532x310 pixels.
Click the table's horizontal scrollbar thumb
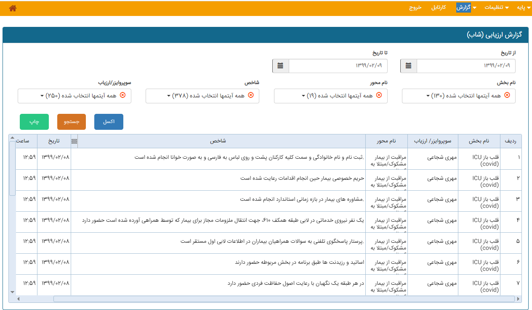[x=284, y=299]
